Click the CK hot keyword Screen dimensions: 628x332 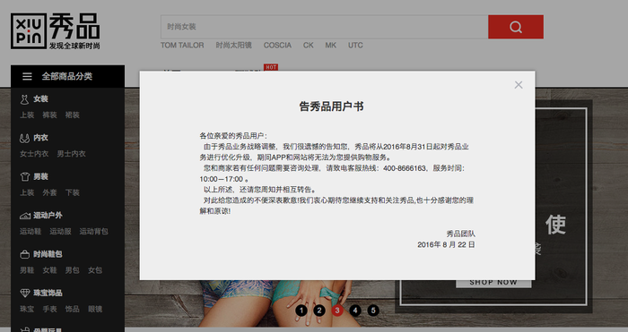[x=308, y=45]
